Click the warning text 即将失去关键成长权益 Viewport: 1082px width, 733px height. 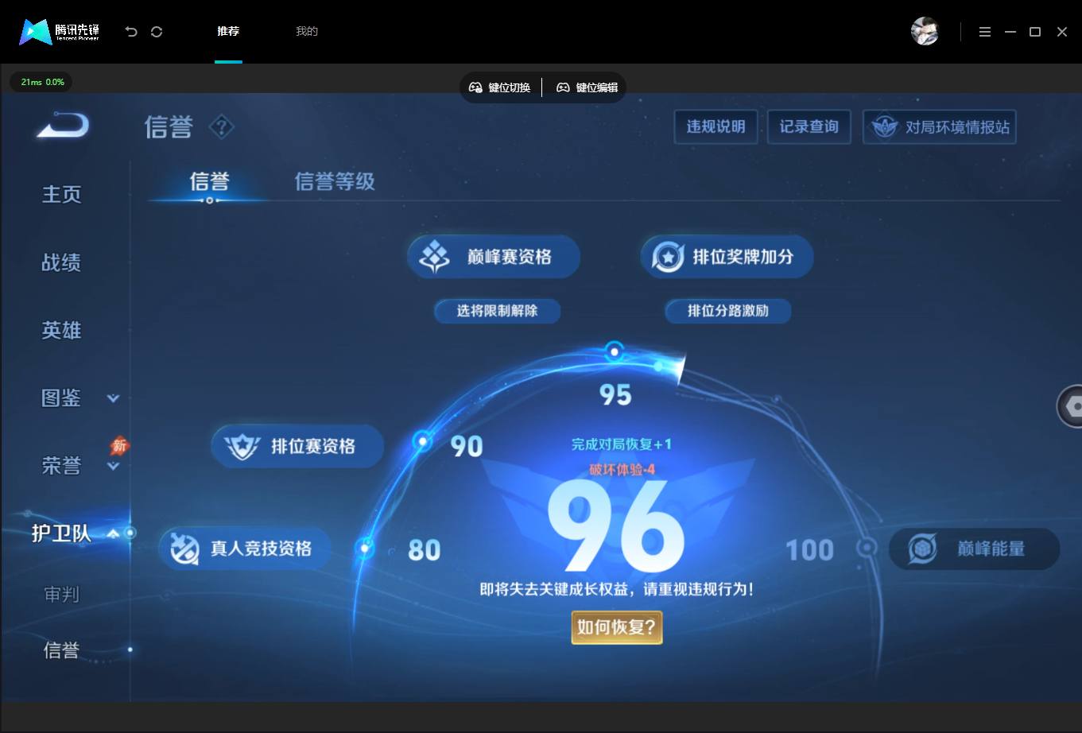click(x=617, y=589)
